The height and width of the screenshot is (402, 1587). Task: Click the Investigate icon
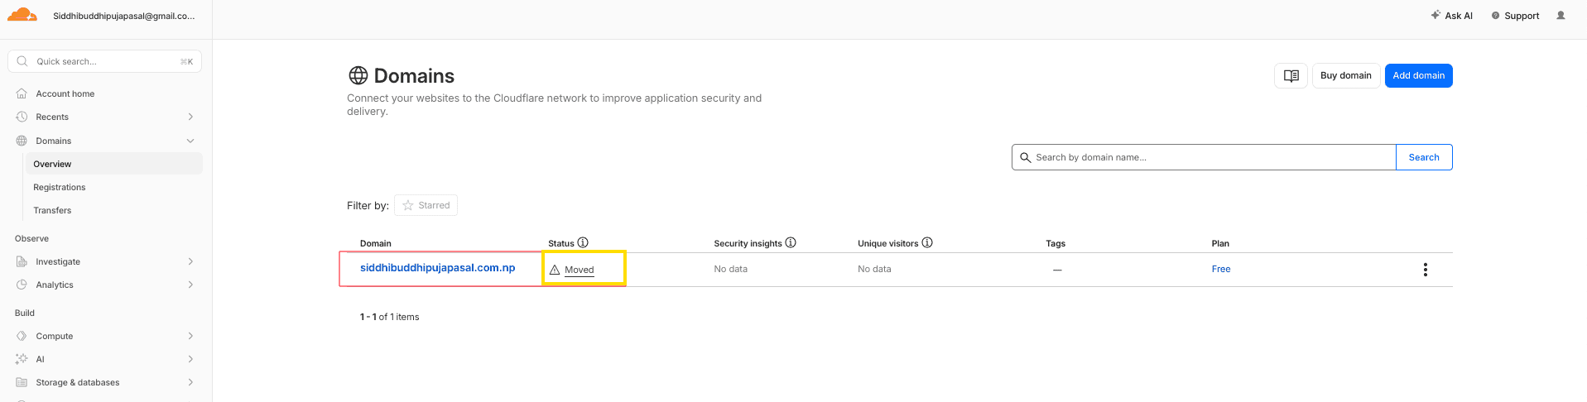(22, 261)
